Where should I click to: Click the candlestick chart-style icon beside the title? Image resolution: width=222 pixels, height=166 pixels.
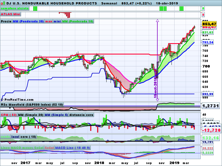pos(3,3)
